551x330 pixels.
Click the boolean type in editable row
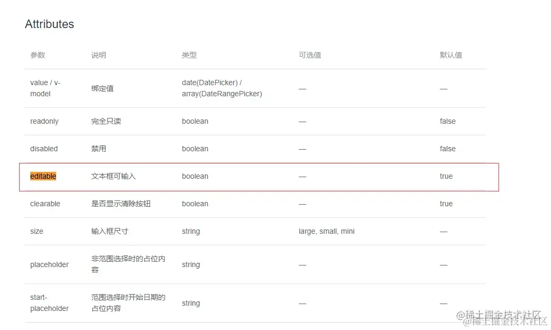[x=195, y=176]
